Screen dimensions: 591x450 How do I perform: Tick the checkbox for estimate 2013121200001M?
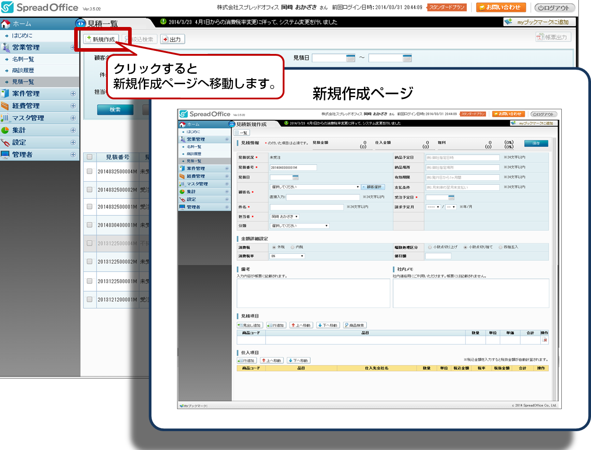89,299
